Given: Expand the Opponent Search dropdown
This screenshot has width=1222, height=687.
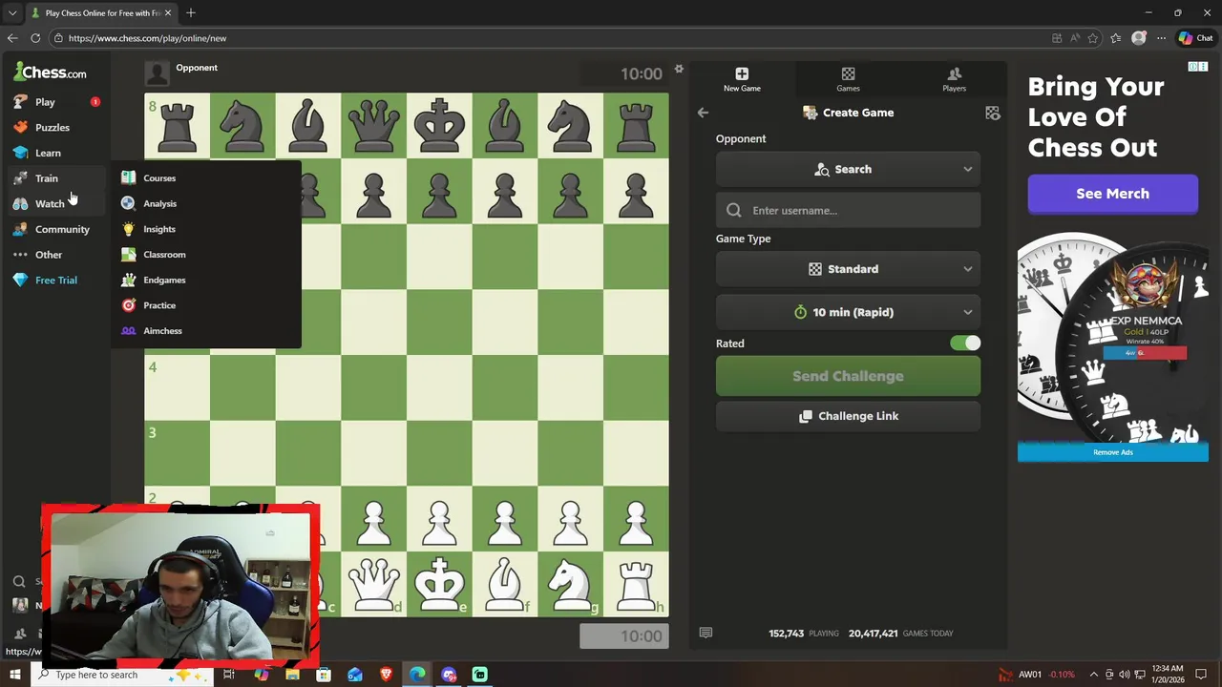Looking at the screenshot, I should 848,169.
